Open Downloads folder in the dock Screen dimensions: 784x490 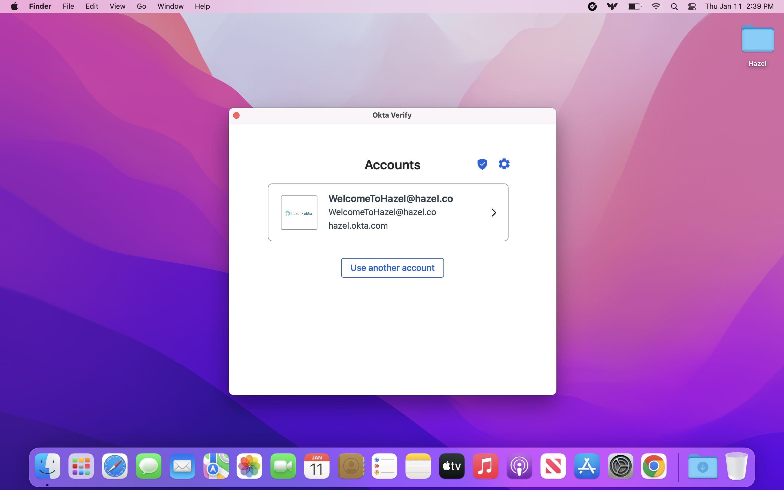pos(703,466)
